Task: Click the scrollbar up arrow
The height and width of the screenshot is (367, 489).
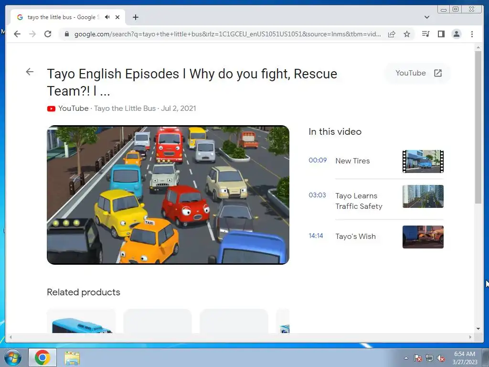Action: point(478,47)
